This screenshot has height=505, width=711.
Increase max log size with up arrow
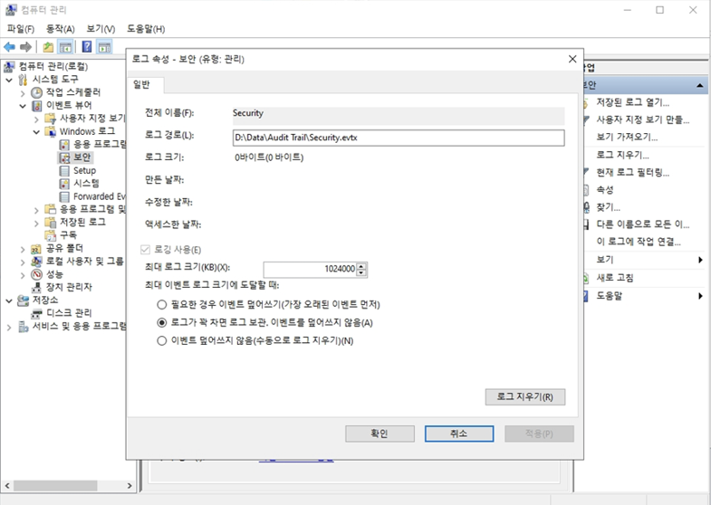(361, 266)
